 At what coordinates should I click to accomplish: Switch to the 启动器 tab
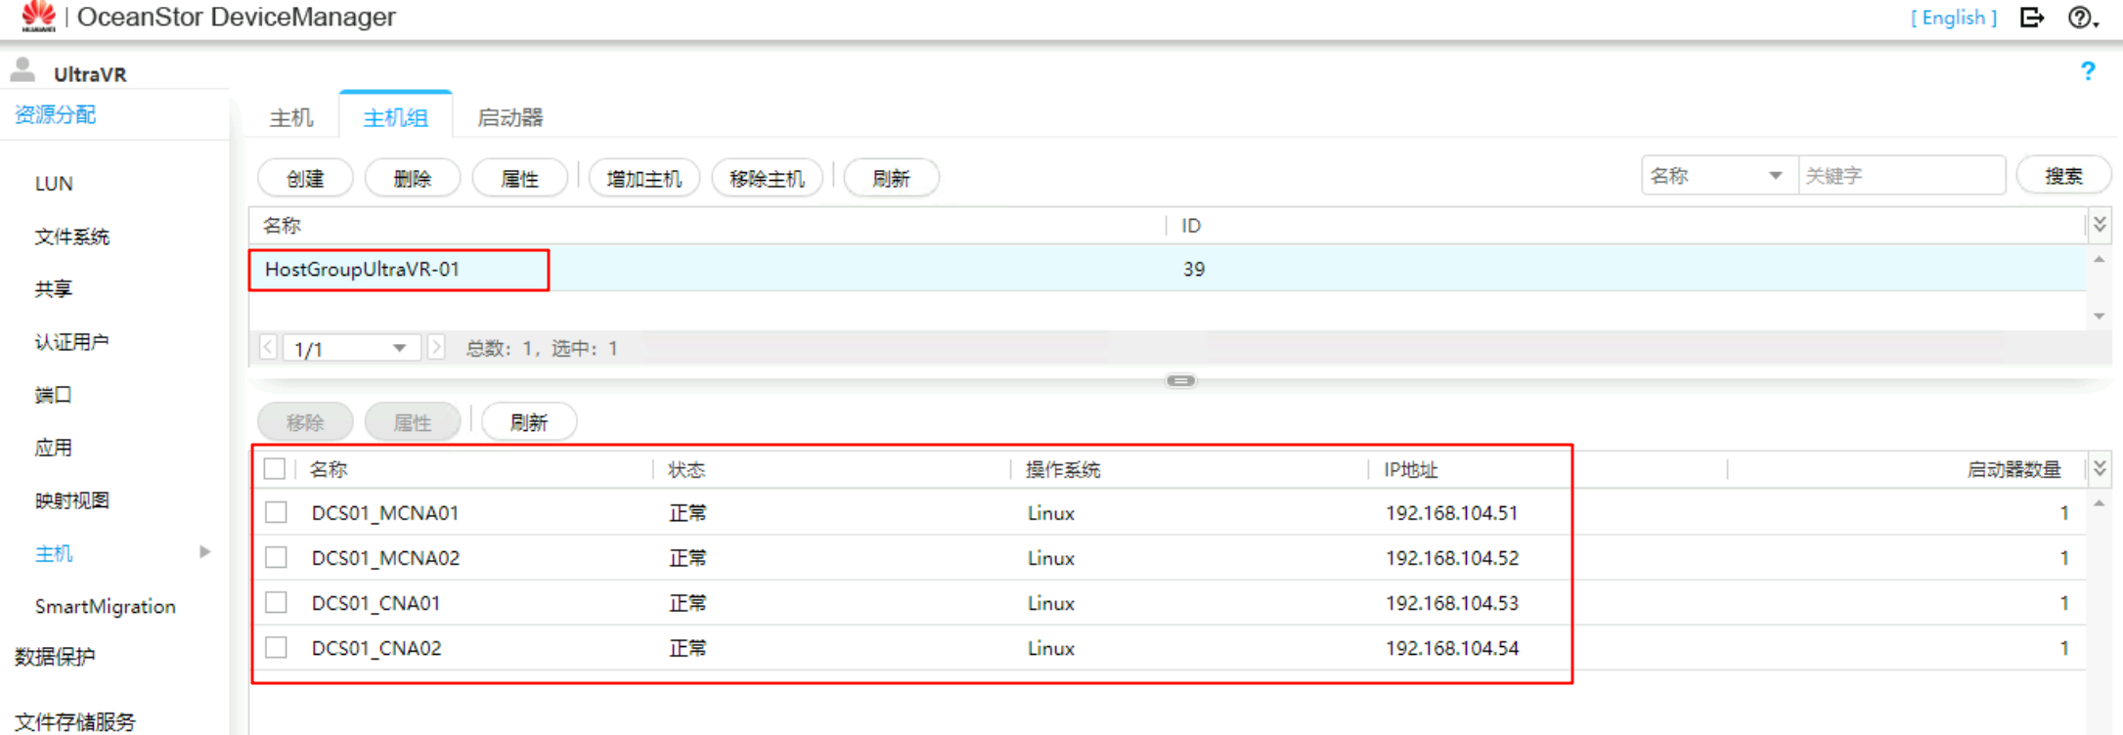pos(509,118)
